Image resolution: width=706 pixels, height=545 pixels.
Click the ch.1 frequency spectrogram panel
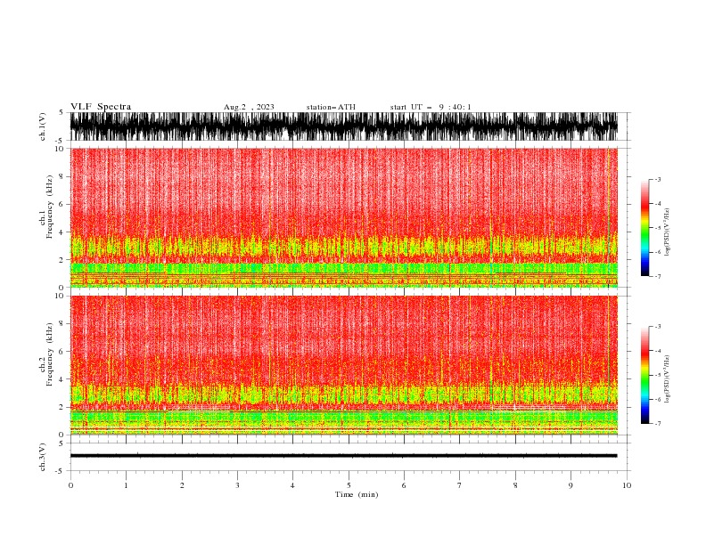point(343,217)
